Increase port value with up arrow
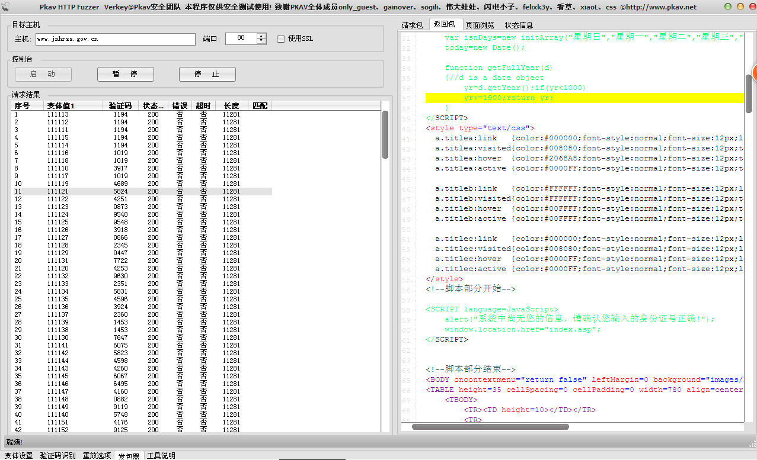Image resolution: width=757 pixels, height=460 pixels. [261, 36]
